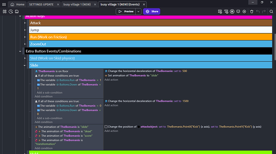Collapse the Action Keys group

[20, 16]
